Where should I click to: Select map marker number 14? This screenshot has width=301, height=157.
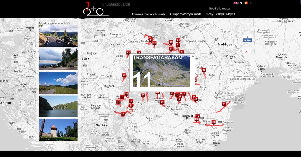coord(224,104)
